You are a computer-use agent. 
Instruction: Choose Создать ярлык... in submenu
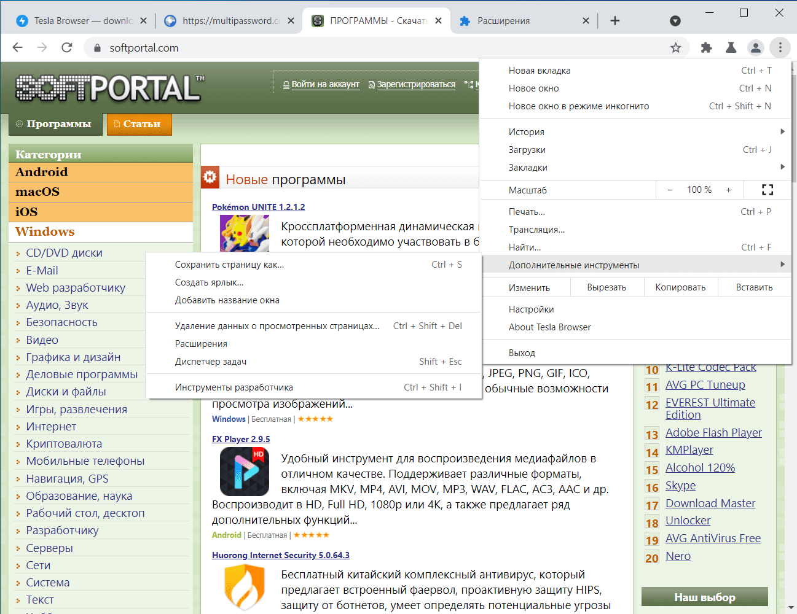coord(313,282)
